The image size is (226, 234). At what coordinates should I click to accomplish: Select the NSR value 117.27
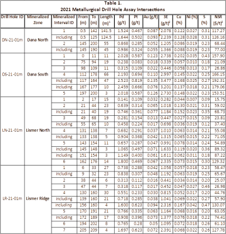click(218, 31)
